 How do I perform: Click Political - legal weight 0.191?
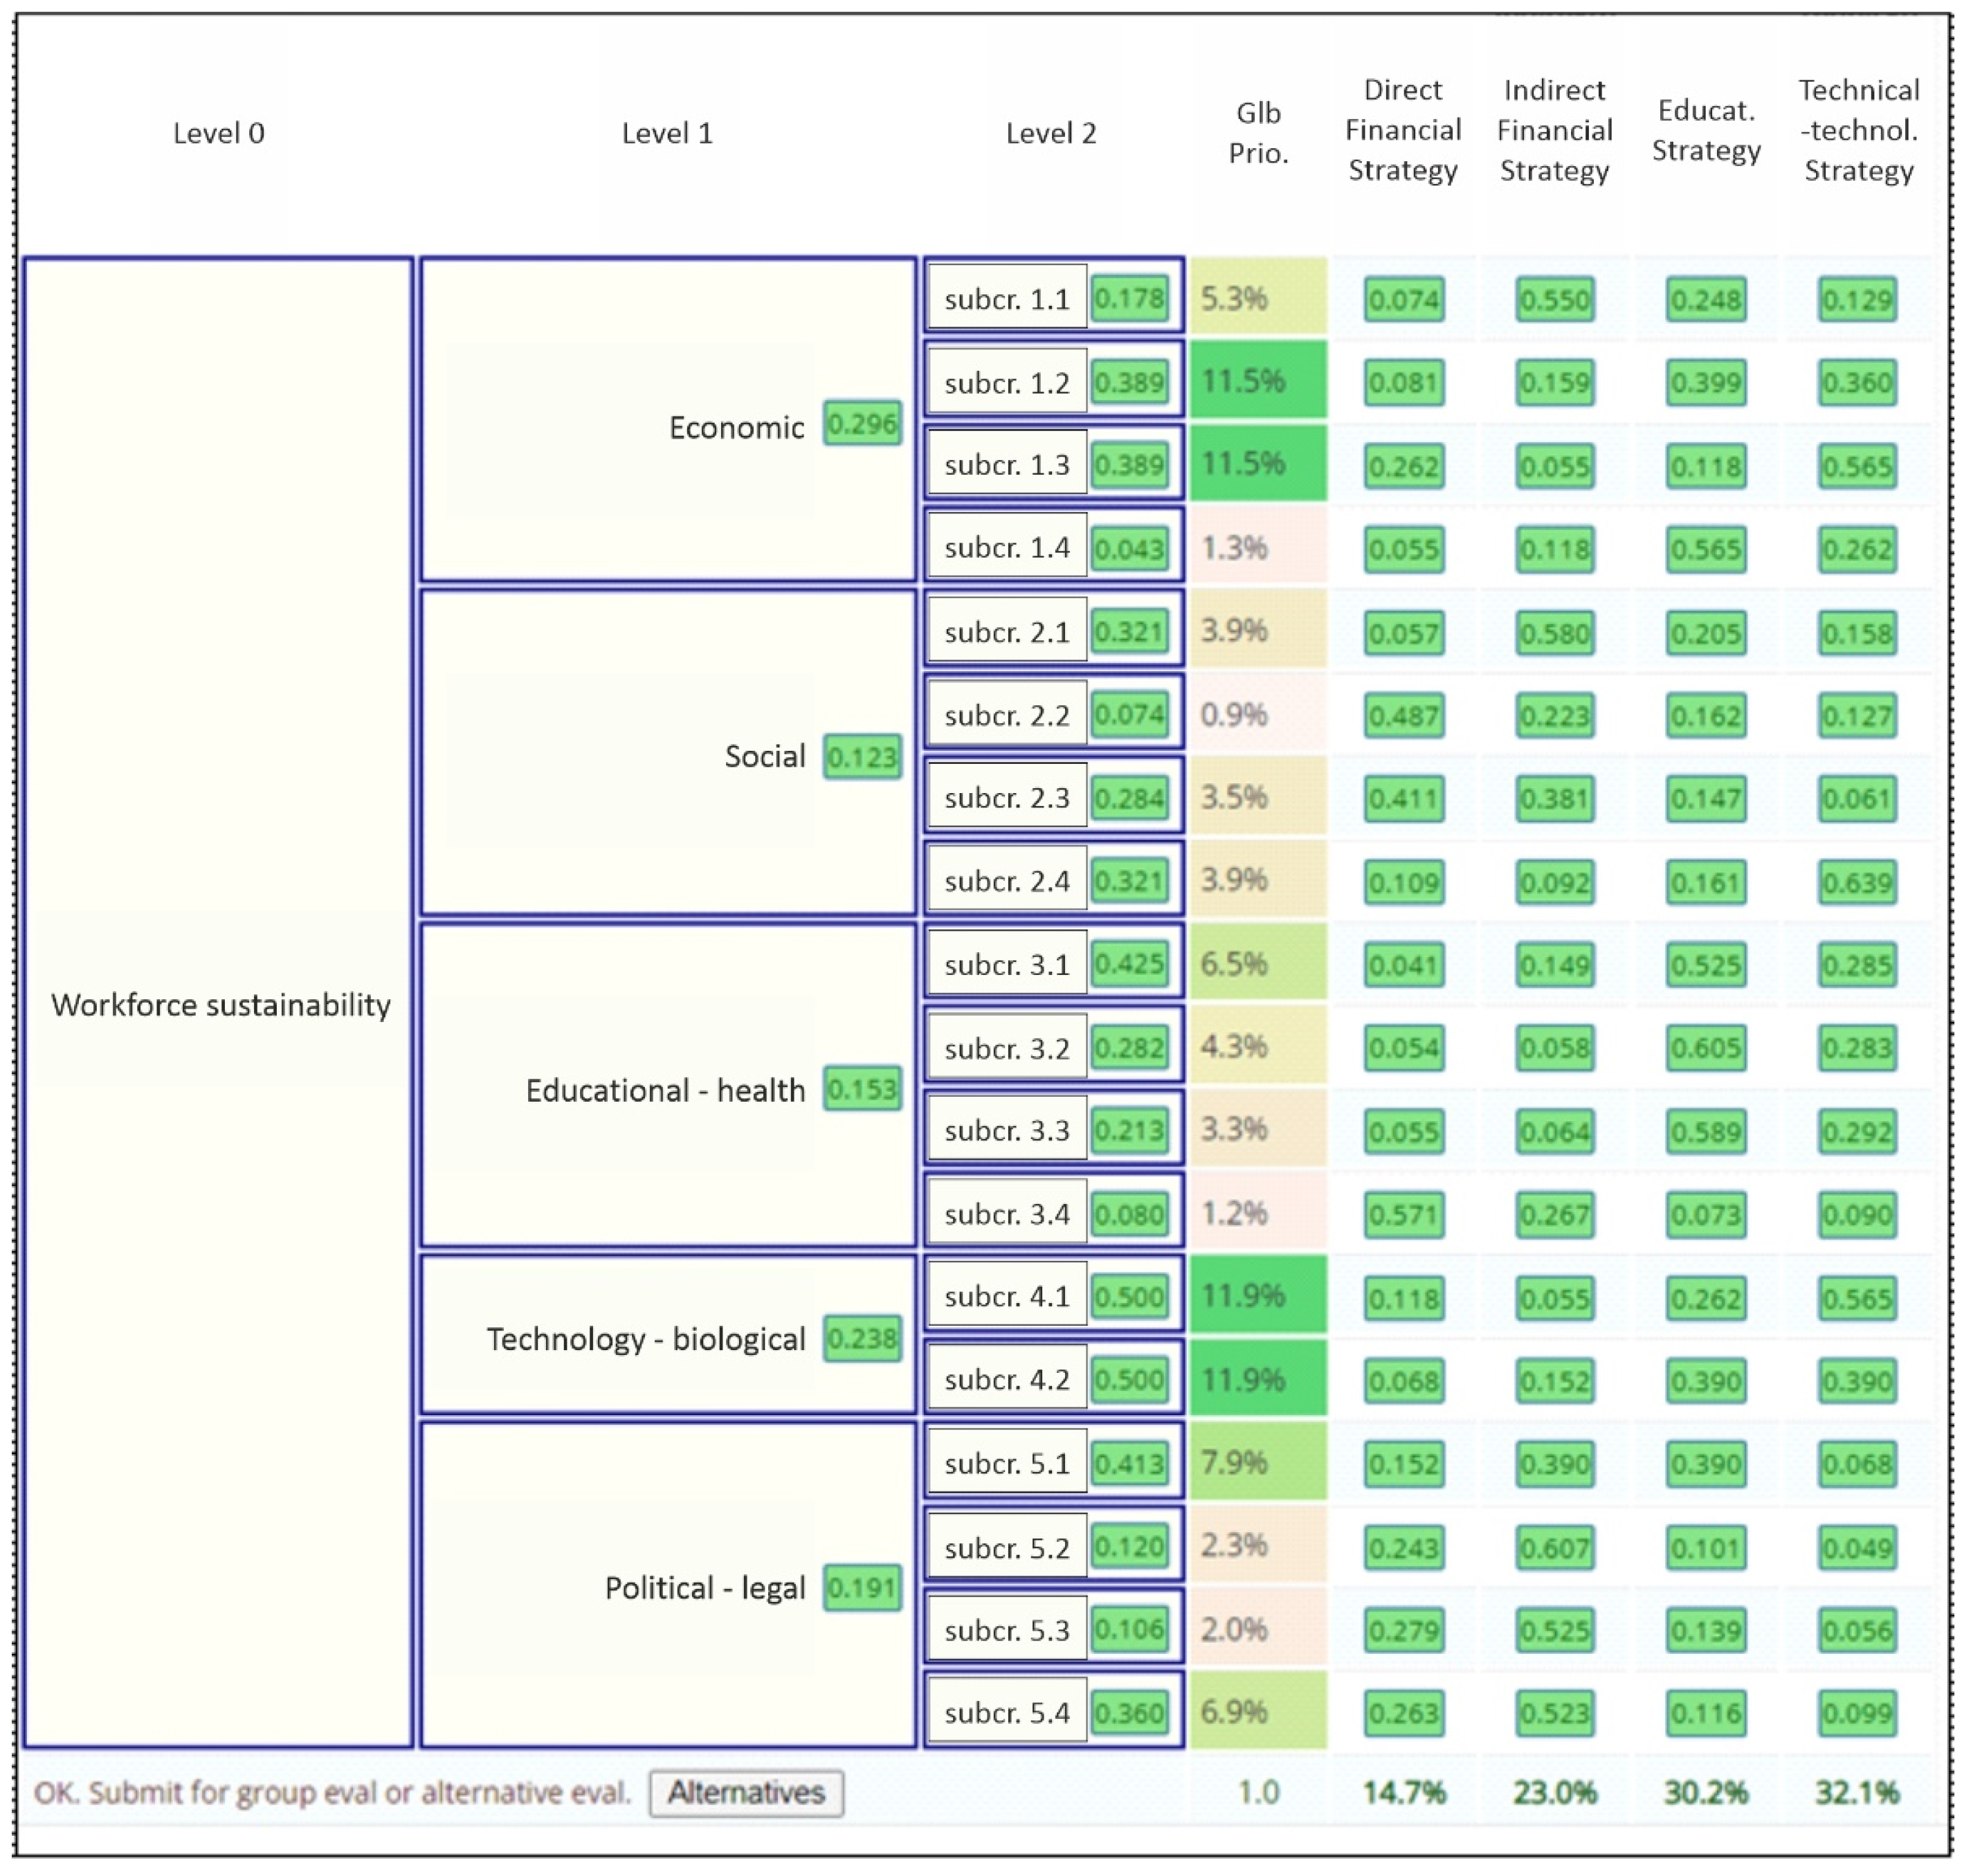tap(862, 1587)
